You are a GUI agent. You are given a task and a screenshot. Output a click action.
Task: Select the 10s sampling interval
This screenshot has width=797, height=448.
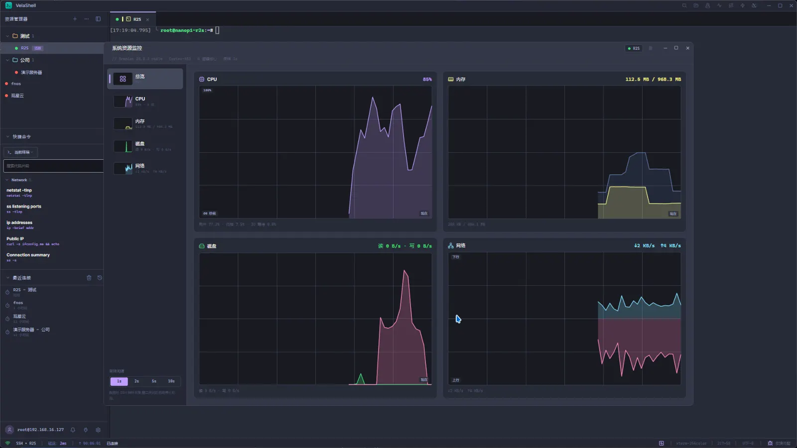[x=171, y=381]
